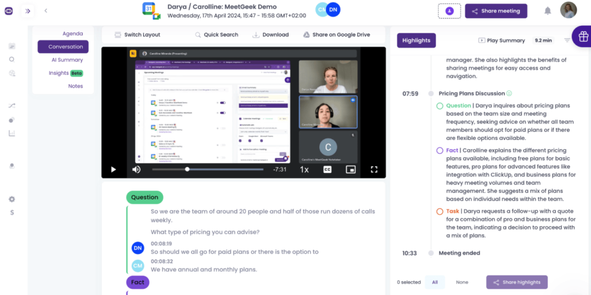Choose All selection option

pyautogui.click(x=435, y=282)
